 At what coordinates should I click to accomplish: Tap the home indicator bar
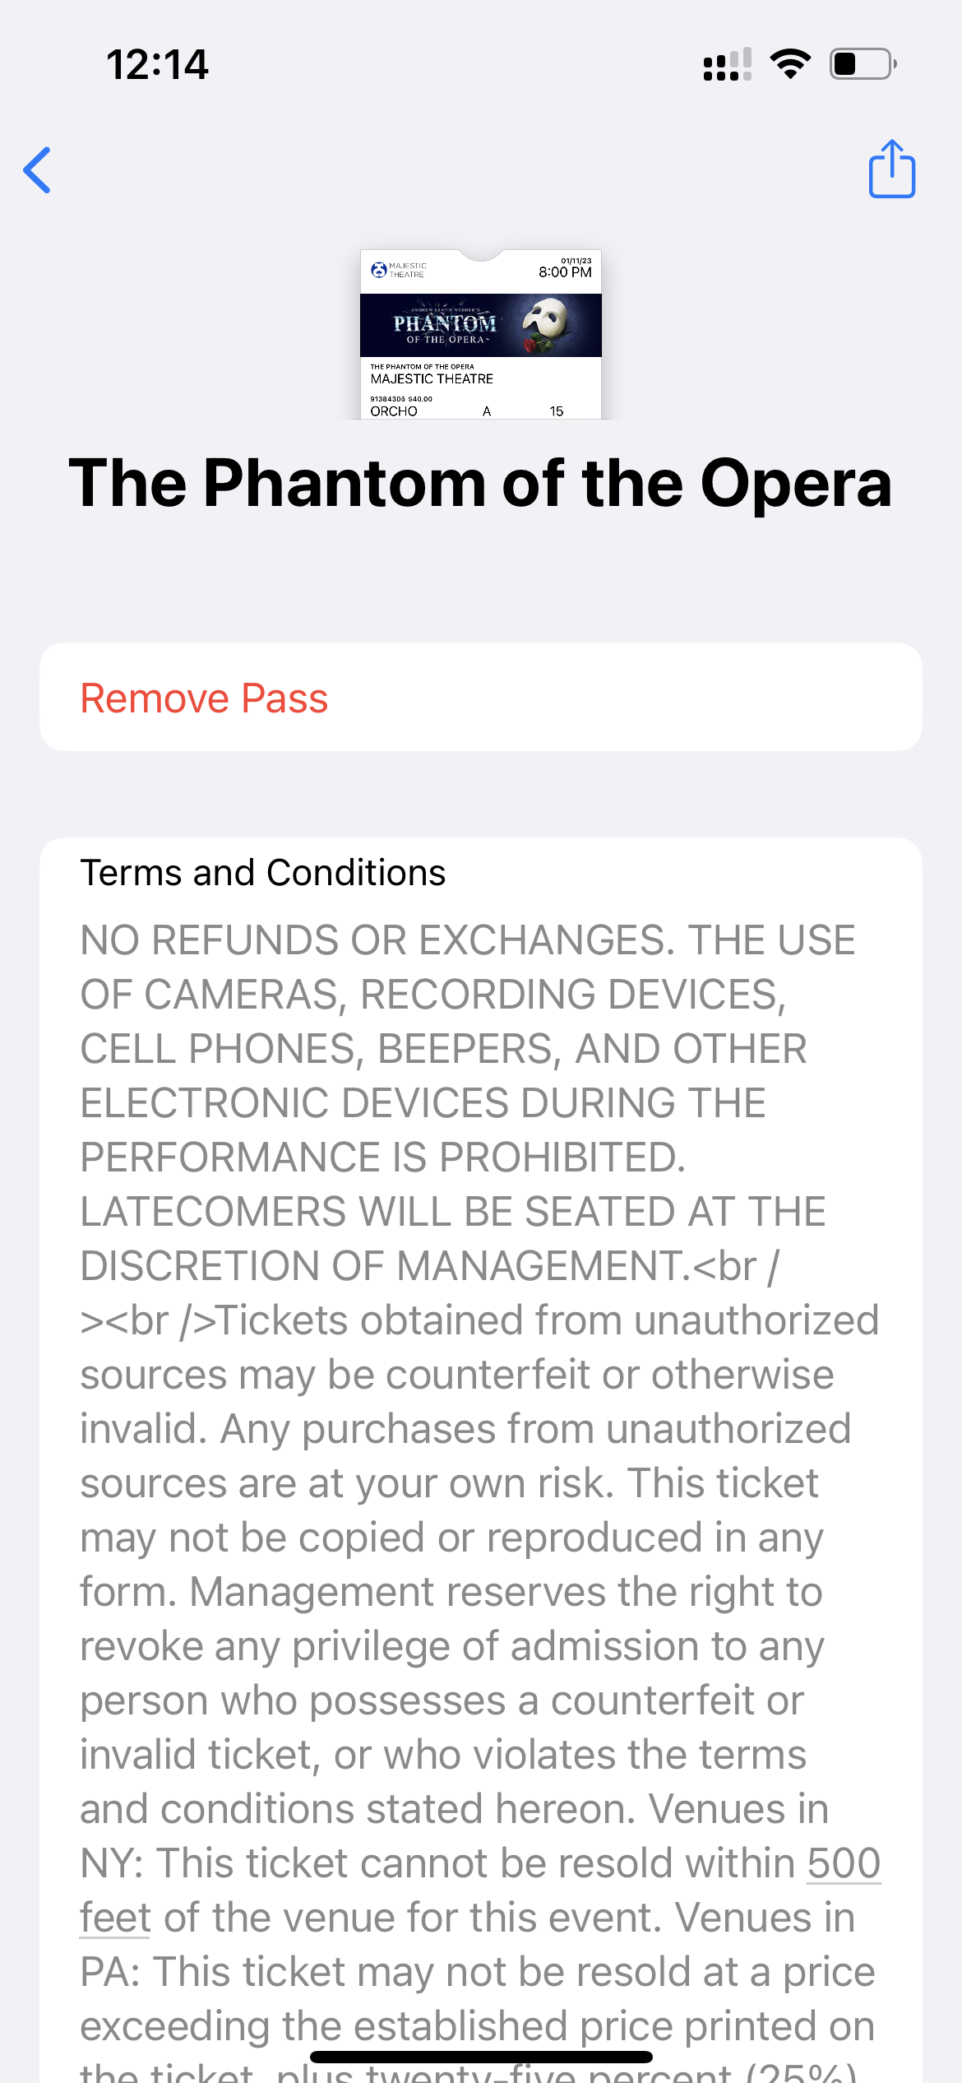click(481, 2057)
